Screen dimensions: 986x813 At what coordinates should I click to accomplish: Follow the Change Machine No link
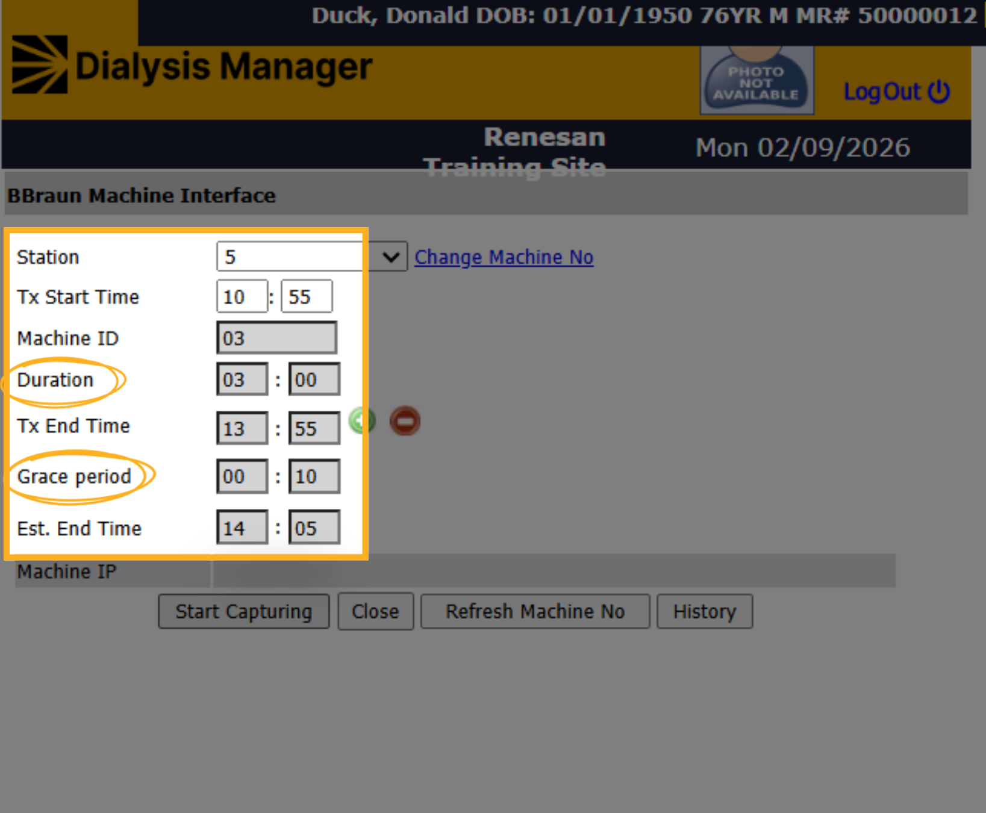click(x=504, y=257)
